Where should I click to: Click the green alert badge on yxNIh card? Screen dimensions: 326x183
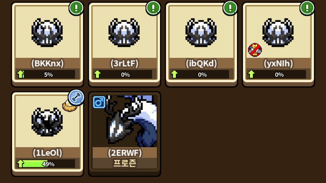point(307,8)
